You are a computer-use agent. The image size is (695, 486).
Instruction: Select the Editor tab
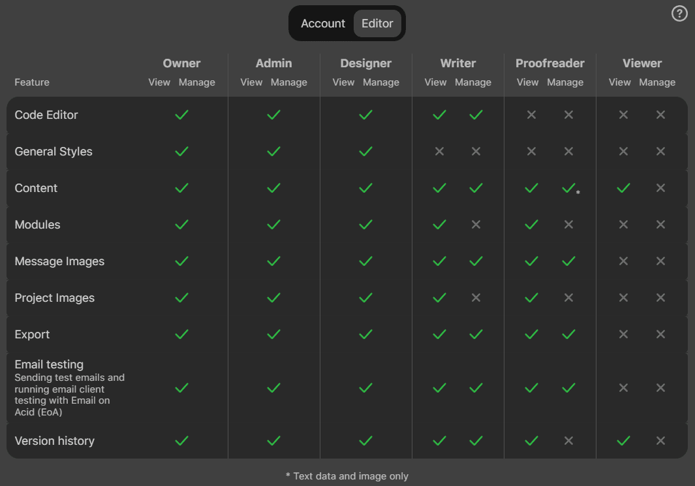tap(377, 24)
